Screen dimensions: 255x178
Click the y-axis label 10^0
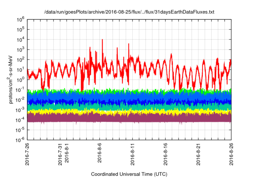click(x=20, y=80)
